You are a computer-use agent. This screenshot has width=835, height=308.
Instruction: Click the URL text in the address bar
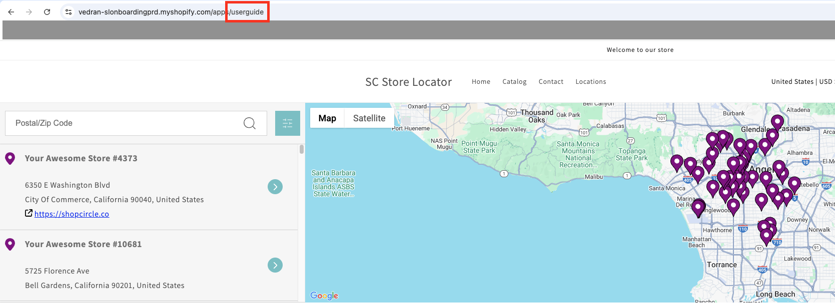coord(171,12)
